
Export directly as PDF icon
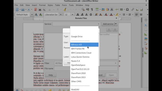pyautogui.click(x=35, y=10)
